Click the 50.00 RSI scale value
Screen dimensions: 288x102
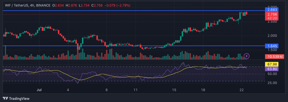[x=272, y=74]
